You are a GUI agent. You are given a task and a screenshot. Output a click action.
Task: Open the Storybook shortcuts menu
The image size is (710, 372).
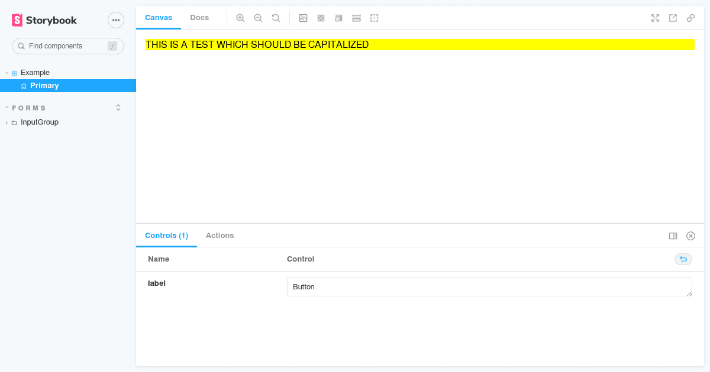coord(115,19)
